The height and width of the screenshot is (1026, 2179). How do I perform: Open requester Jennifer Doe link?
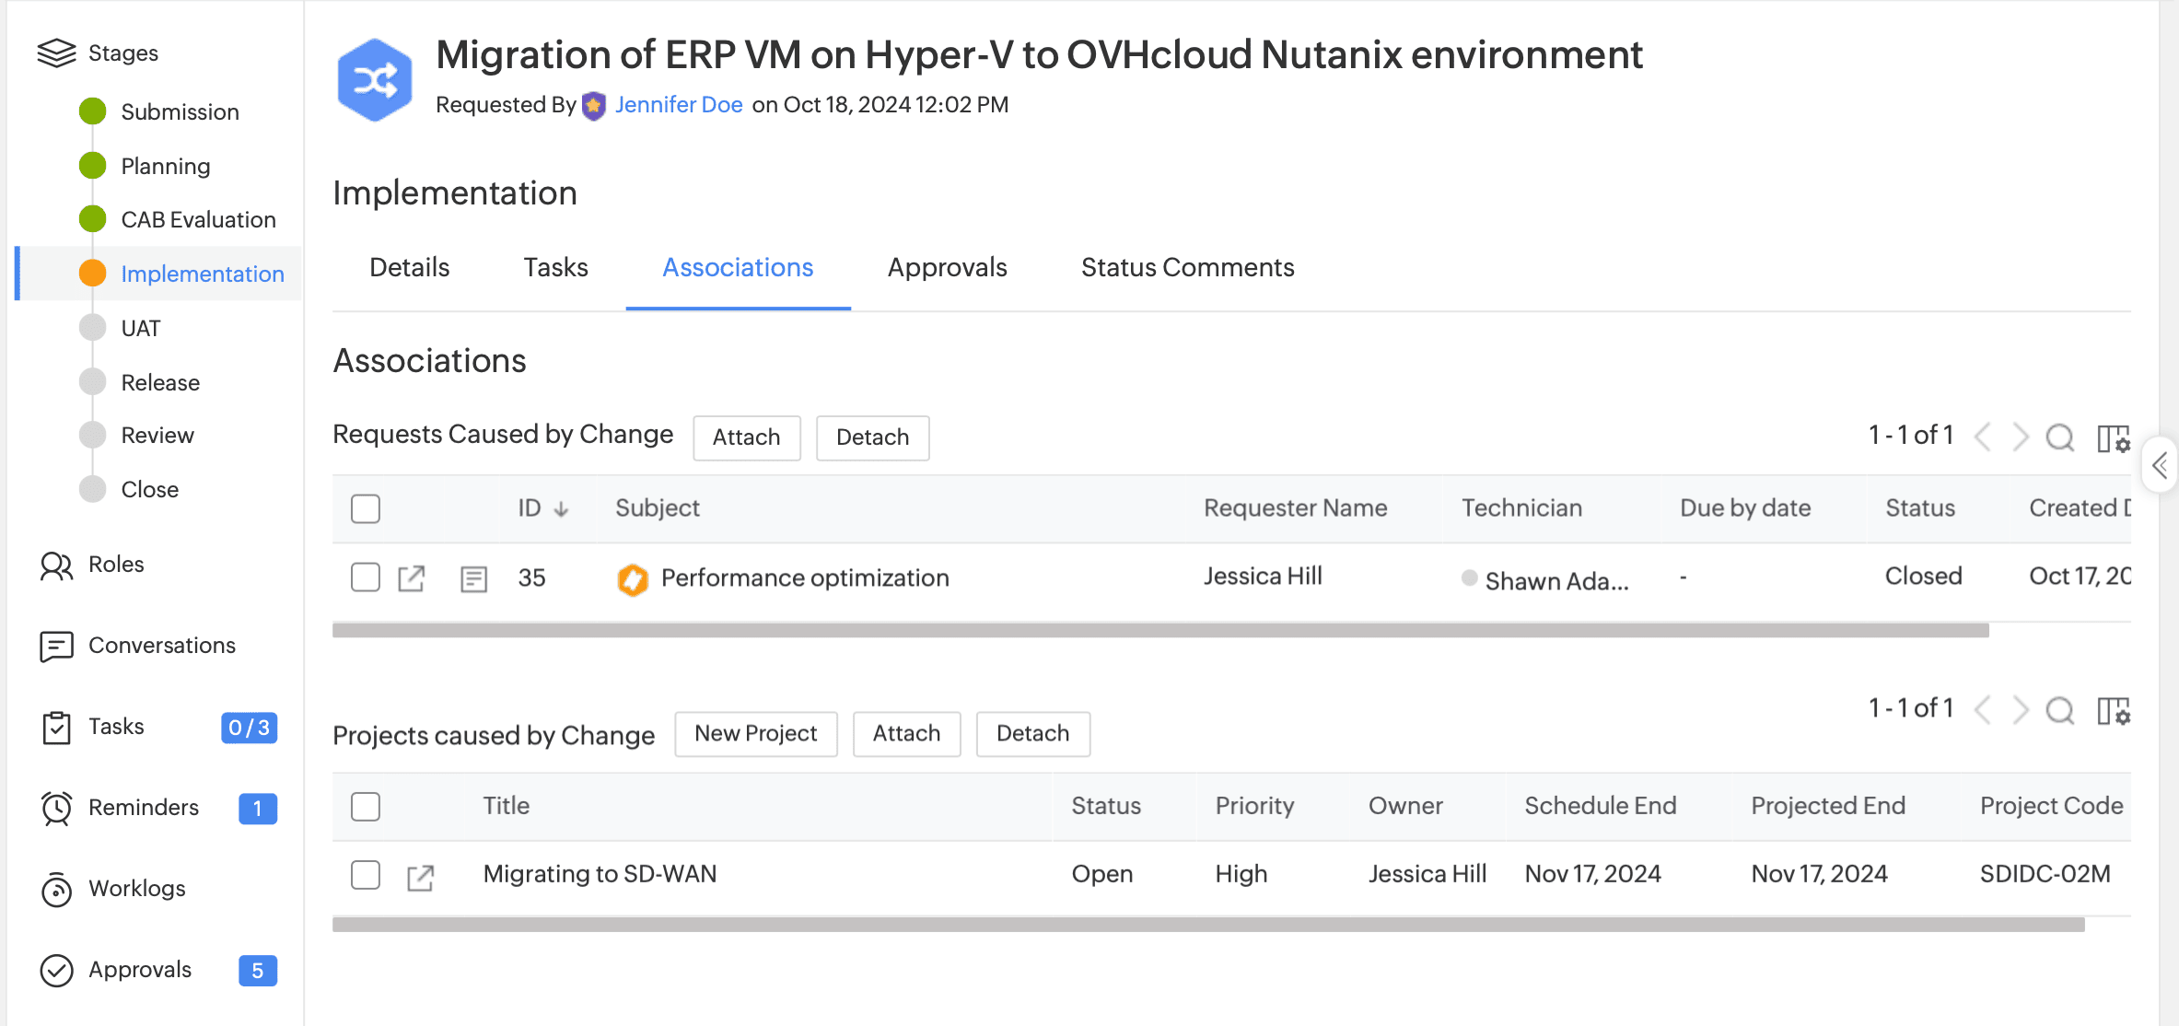click(x=679, y=105)
